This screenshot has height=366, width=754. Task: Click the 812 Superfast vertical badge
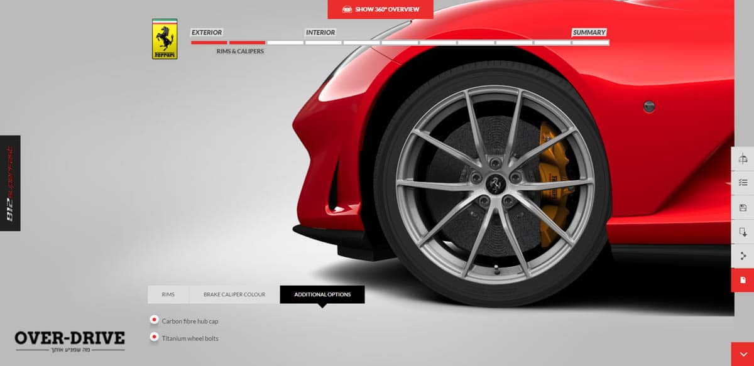tap(10, 183)
